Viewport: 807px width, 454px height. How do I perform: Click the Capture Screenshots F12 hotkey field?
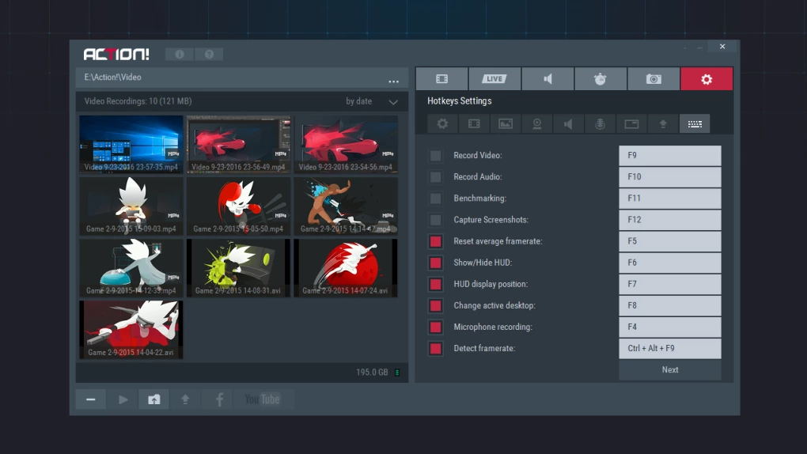[669, 220]
